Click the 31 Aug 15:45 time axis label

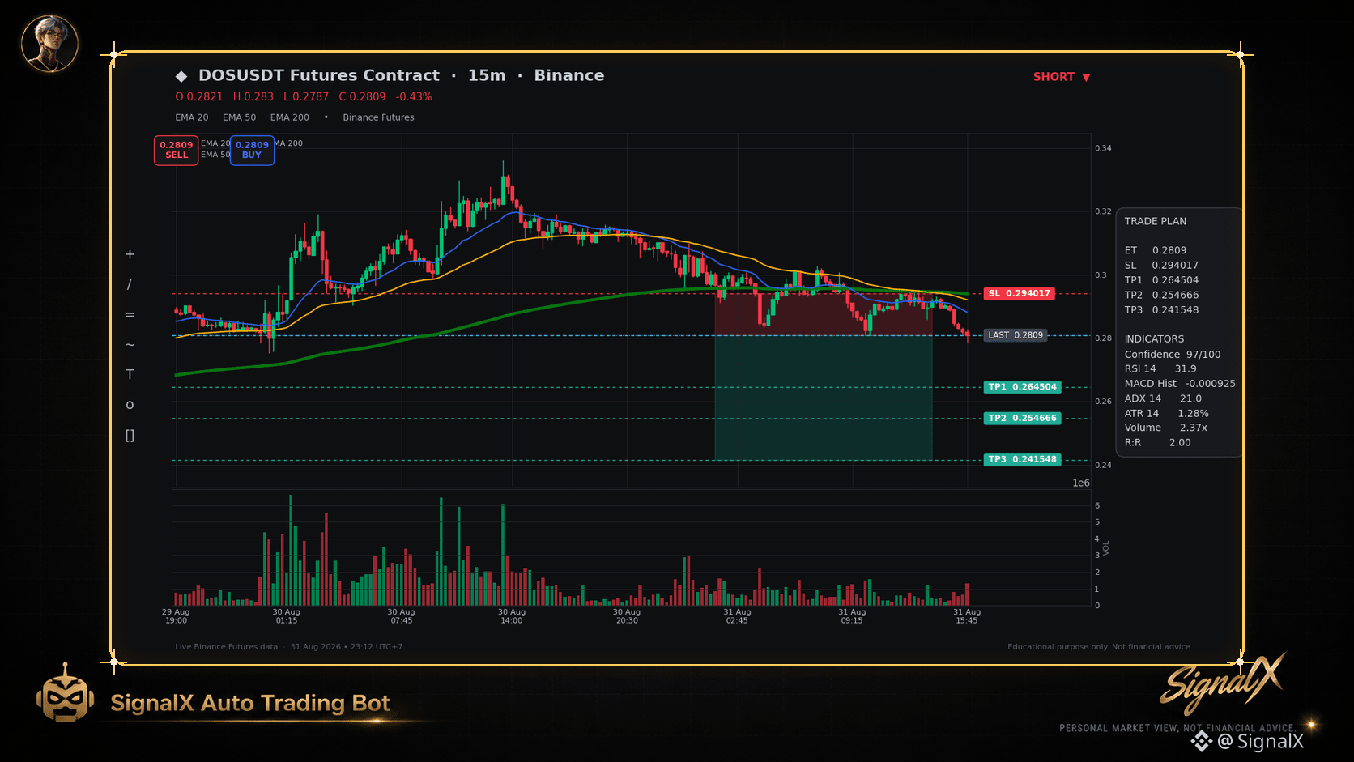(x=967, y=616)
